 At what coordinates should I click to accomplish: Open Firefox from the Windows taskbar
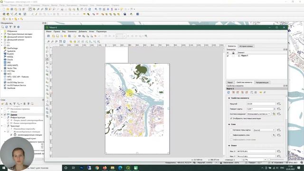click(x=104, y=168)
